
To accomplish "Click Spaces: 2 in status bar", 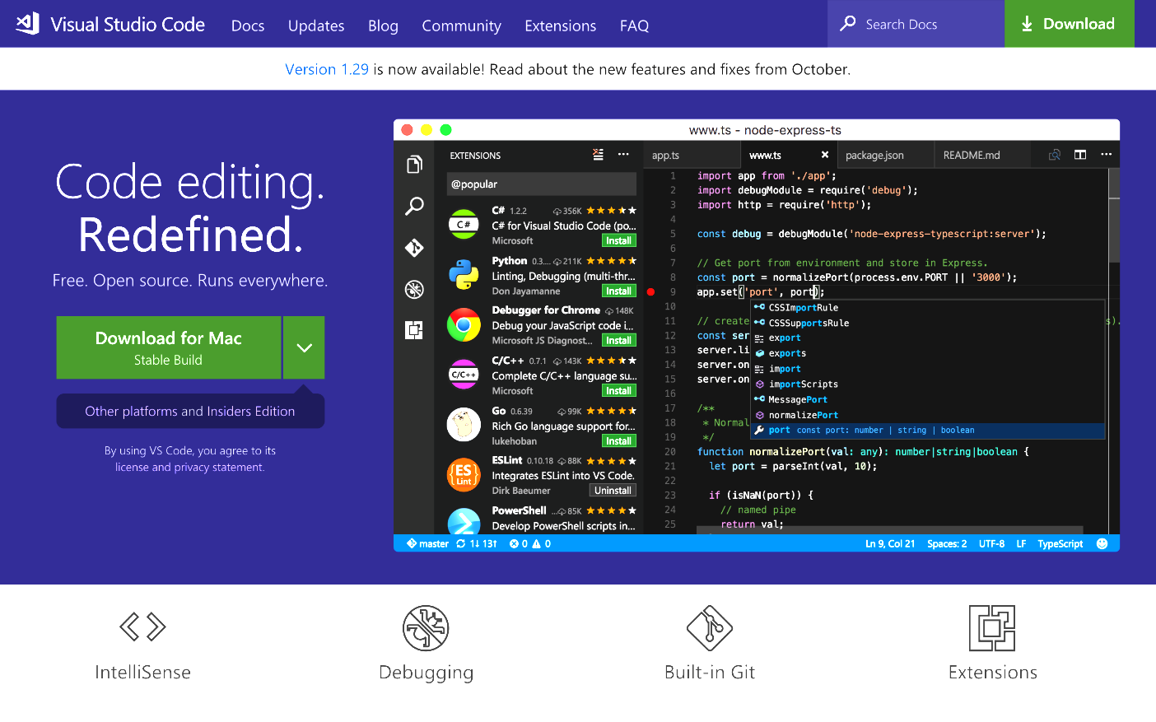I will point(947,544).
